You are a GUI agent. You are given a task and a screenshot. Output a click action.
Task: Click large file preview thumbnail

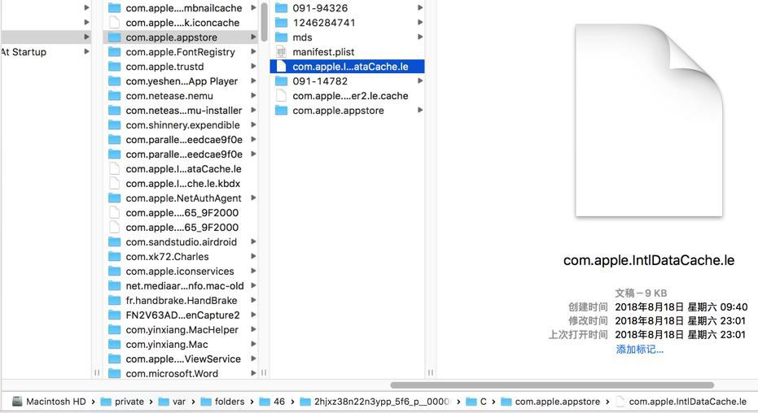649,120
